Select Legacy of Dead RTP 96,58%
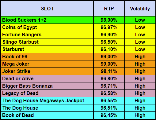Viewport: 156px width, 120px height. (x=109, y=93)
